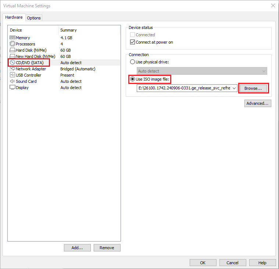
Task: Select the Network Adapter icon
Action: coord(12,69)
